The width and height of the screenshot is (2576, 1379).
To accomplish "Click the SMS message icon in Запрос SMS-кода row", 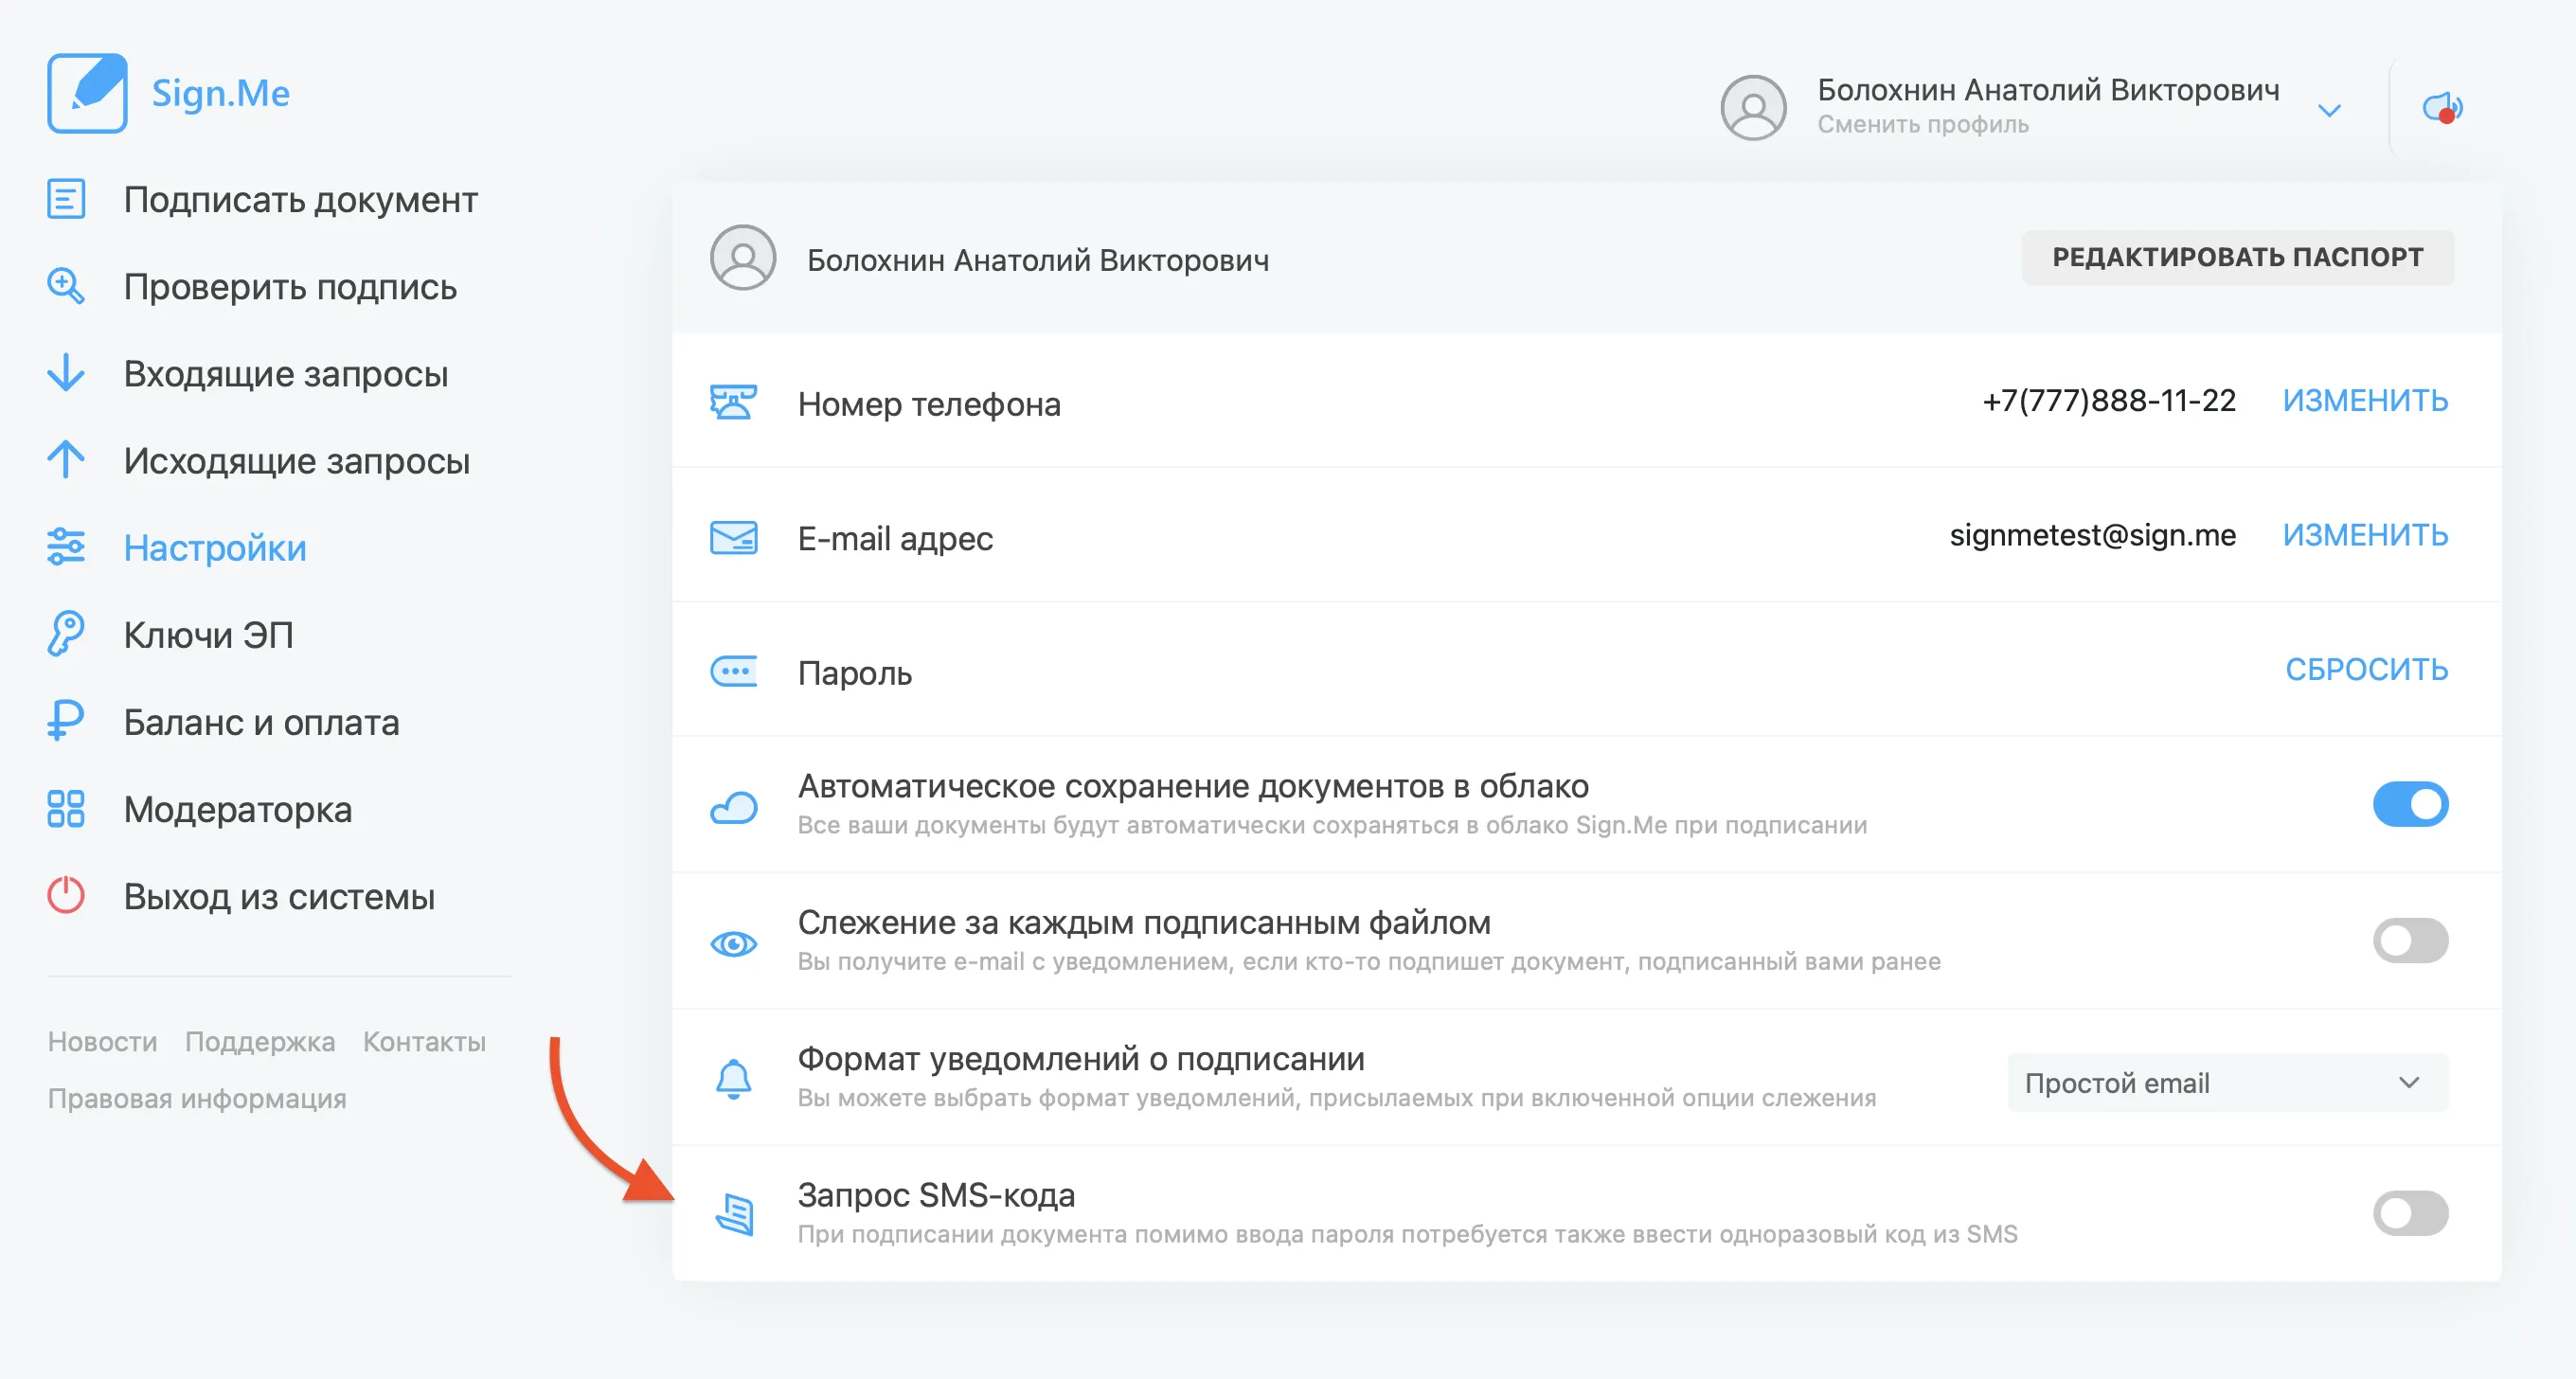I will (735, 1214).
